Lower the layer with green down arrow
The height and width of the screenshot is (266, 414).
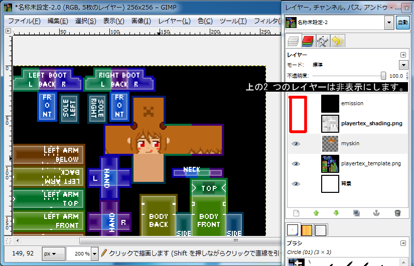pos(336,213)
